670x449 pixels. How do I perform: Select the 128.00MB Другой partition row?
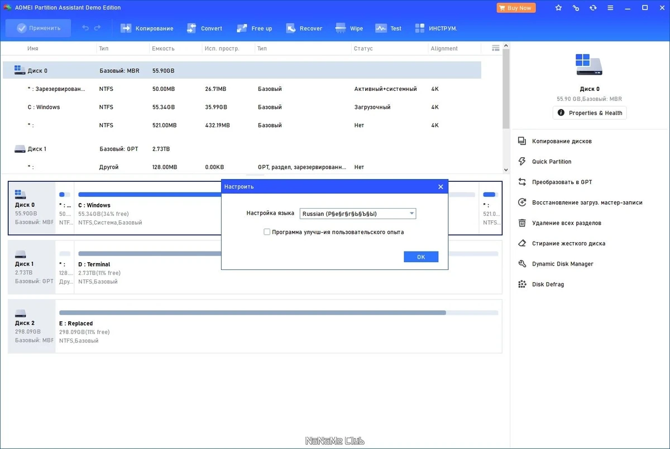pyautogui.click(x=242, y=167)
